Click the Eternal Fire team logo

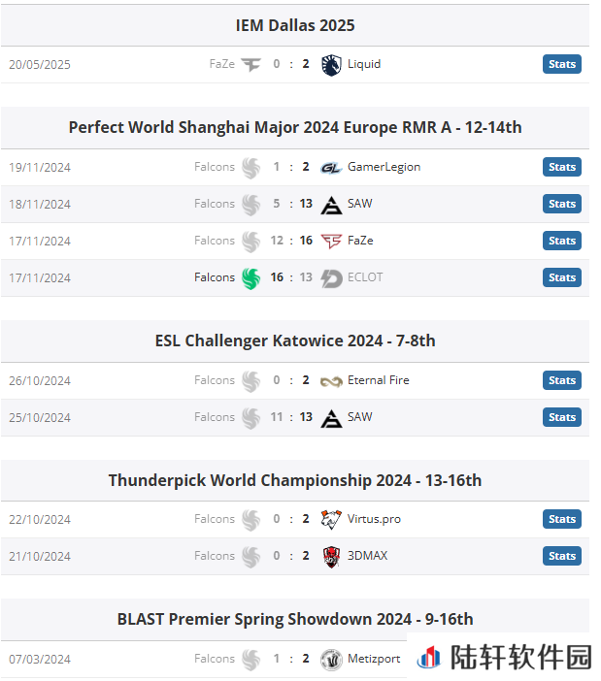331,381
